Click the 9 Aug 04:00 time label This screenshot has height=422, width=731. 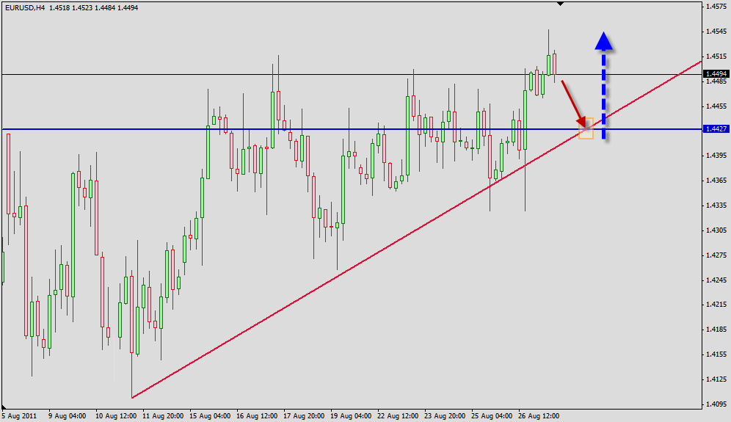pos(68,416)
